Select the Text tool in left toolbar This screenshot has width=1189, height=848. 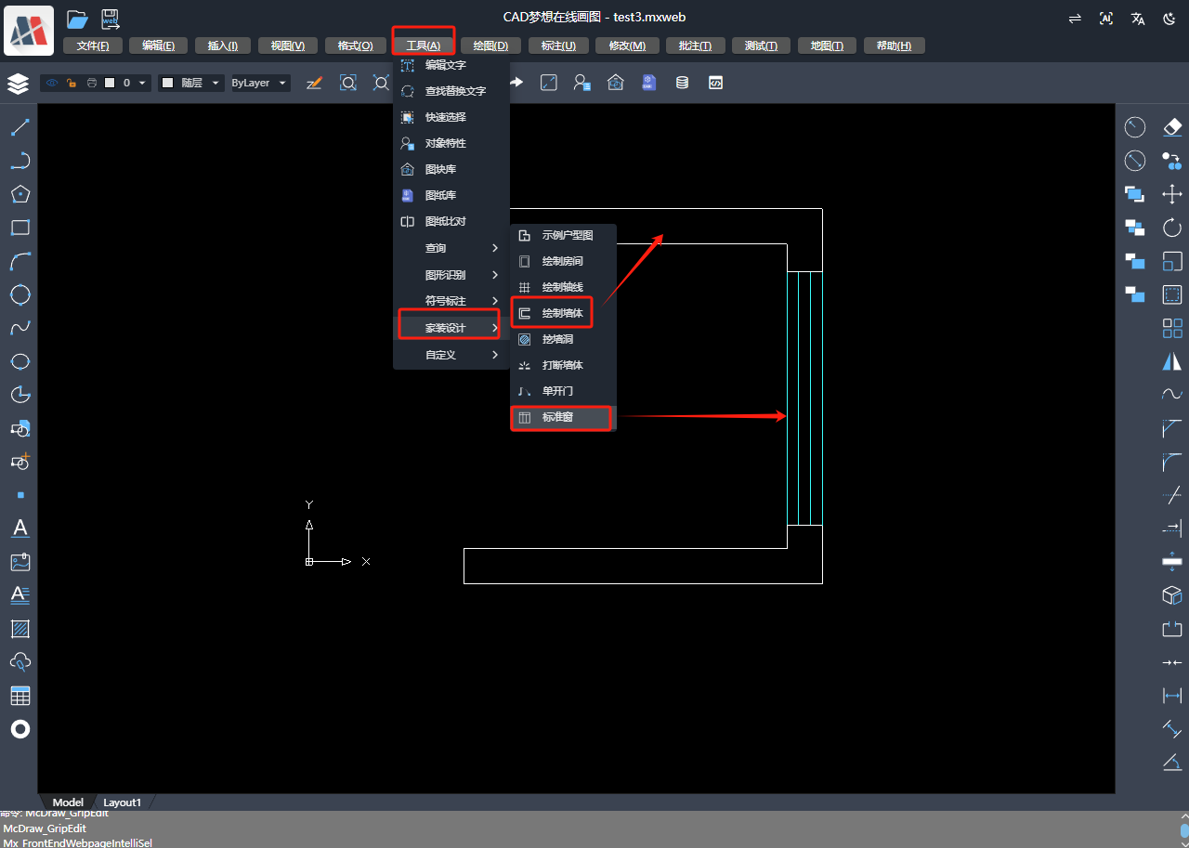coord(20,528)
